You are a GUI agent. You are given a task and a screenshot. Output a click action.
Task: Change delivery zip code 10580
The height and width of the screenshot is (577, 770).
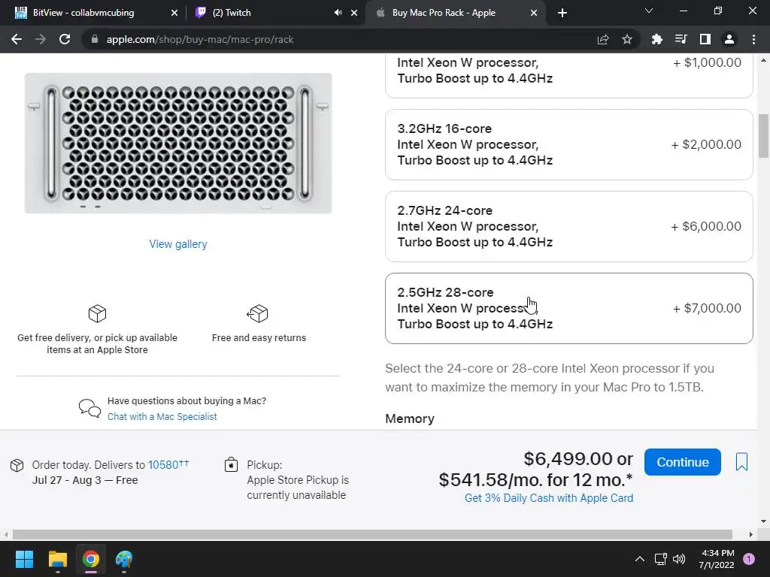[168, 464]
